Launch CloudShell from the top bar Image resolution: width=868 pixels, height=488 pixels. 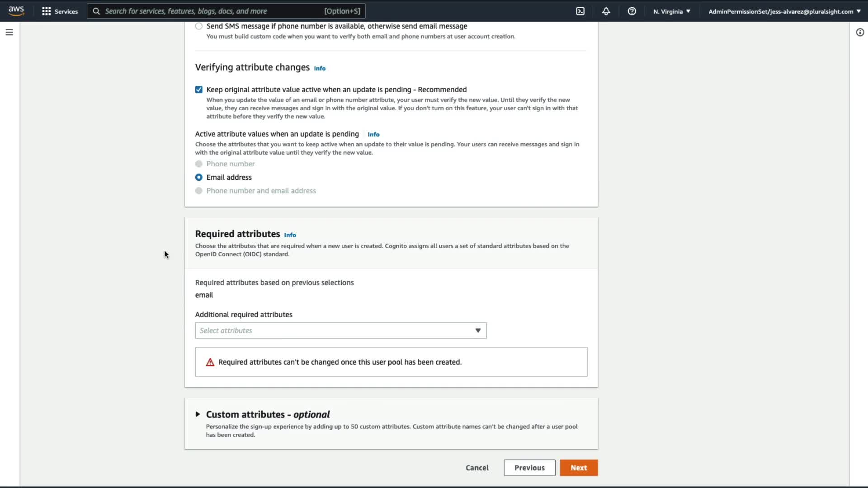coord(580,11)
